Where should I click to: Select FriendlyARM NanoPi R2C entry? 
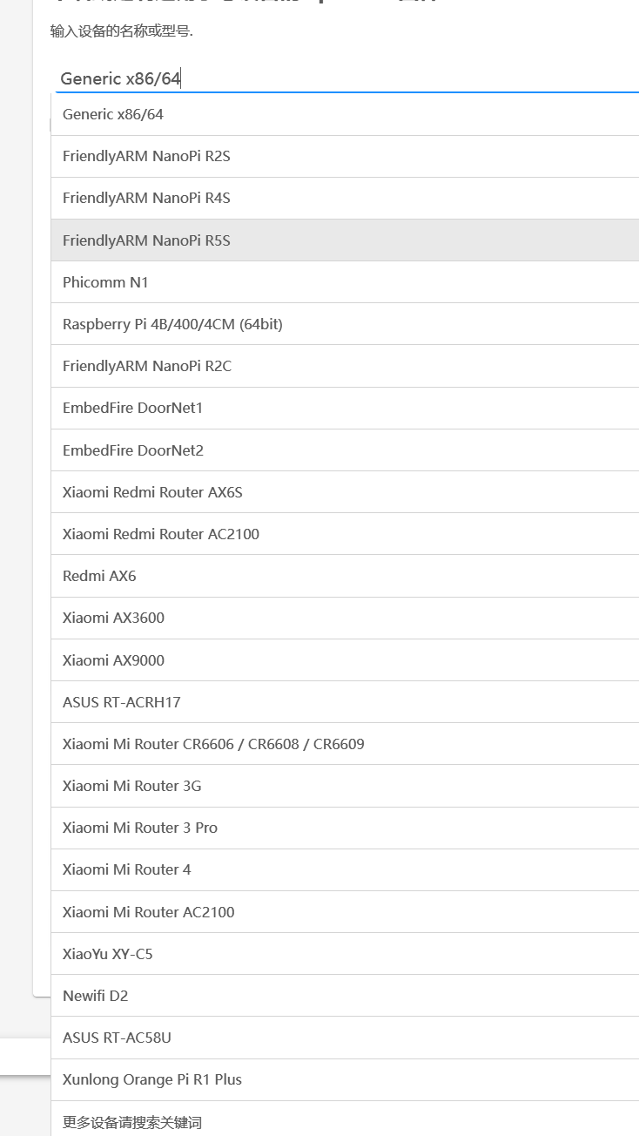147,366
